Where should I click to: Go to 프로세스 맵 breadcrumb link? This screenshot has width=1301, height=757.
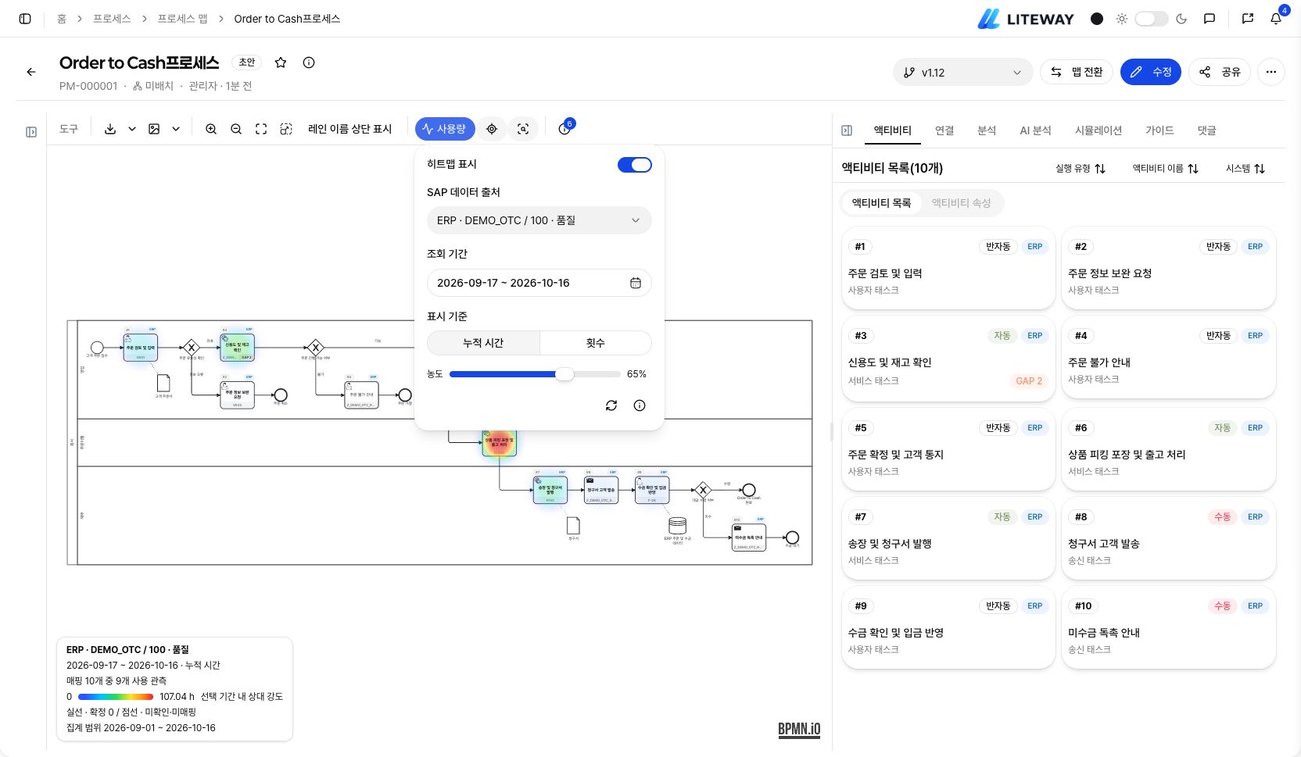pyautogui.click(x=182, y=19)
